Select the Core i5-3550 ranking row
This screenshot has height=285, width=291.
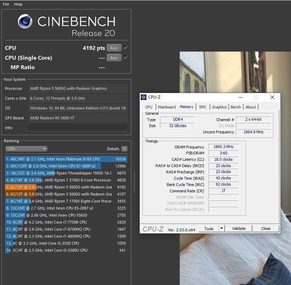66,243
